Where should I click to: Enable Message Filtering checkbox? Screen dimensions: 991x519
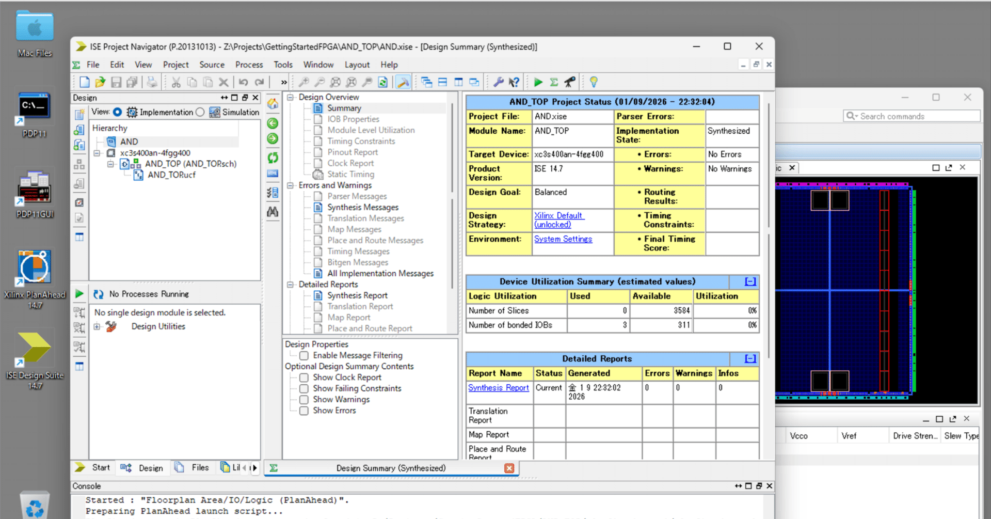coord(304,356)
